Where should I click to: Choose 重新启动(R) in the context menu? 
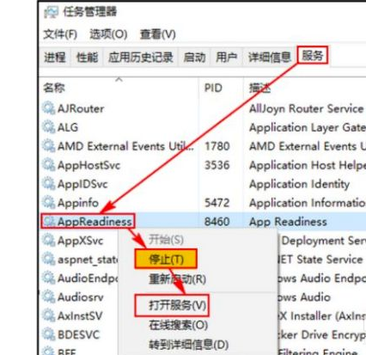click(x=178, y=278)
